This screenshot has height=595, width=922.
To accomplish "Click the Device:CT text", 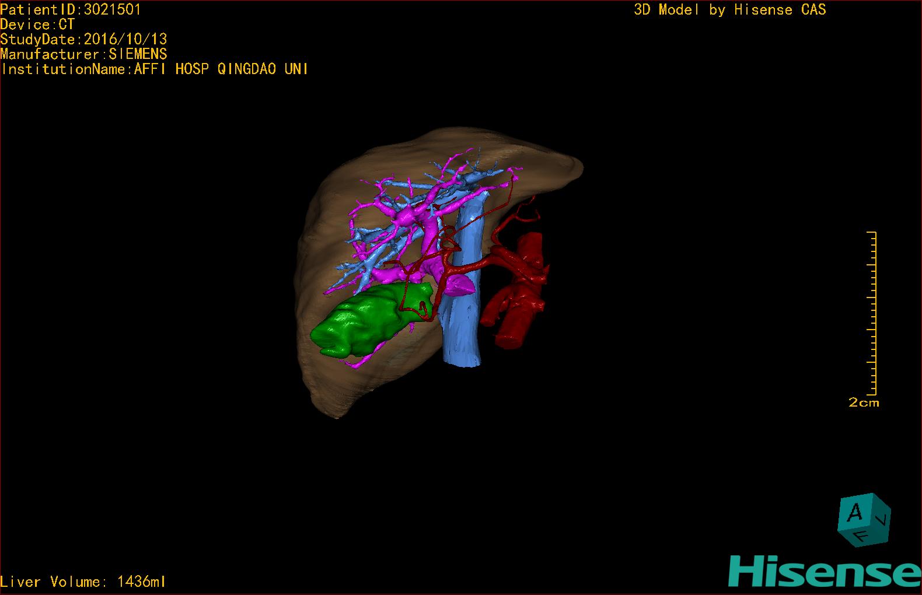I will (37, 24).
